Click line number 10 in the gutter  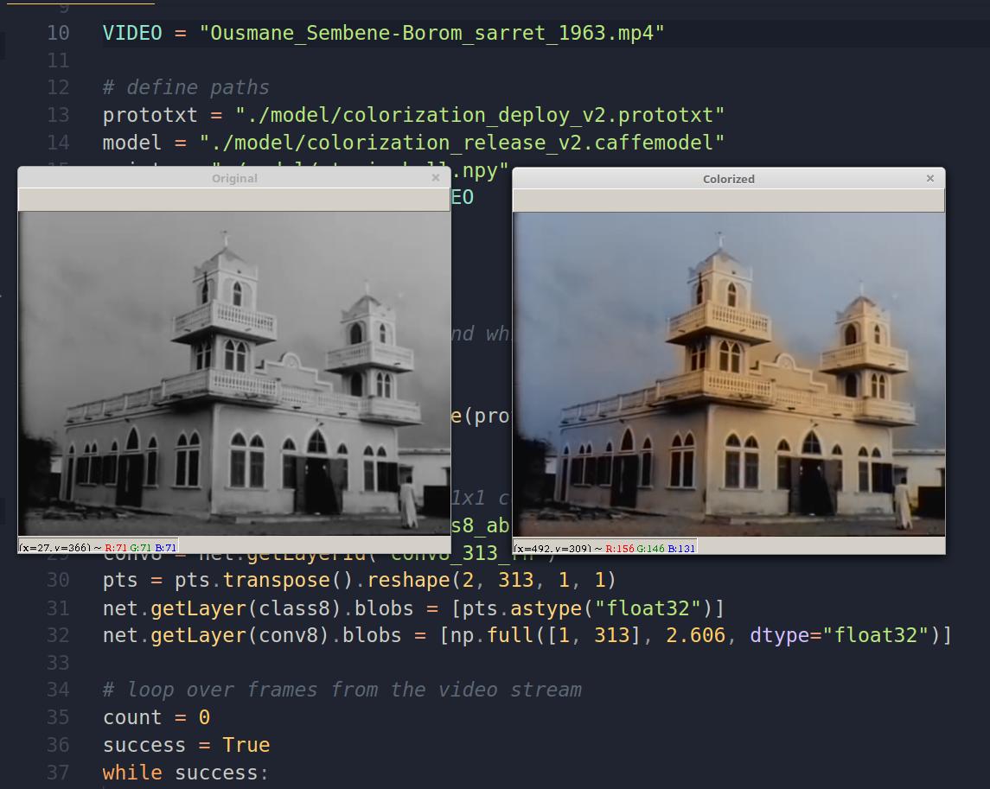tap(58, 33)
